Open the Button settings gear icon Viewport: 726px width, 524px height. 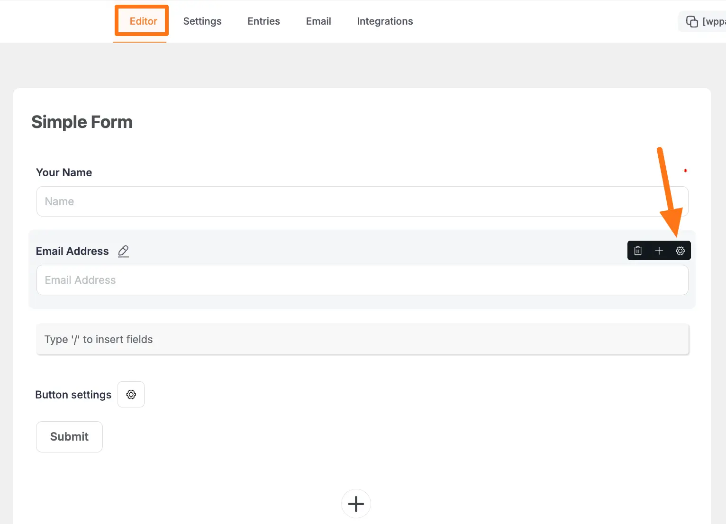click(131, 395)
